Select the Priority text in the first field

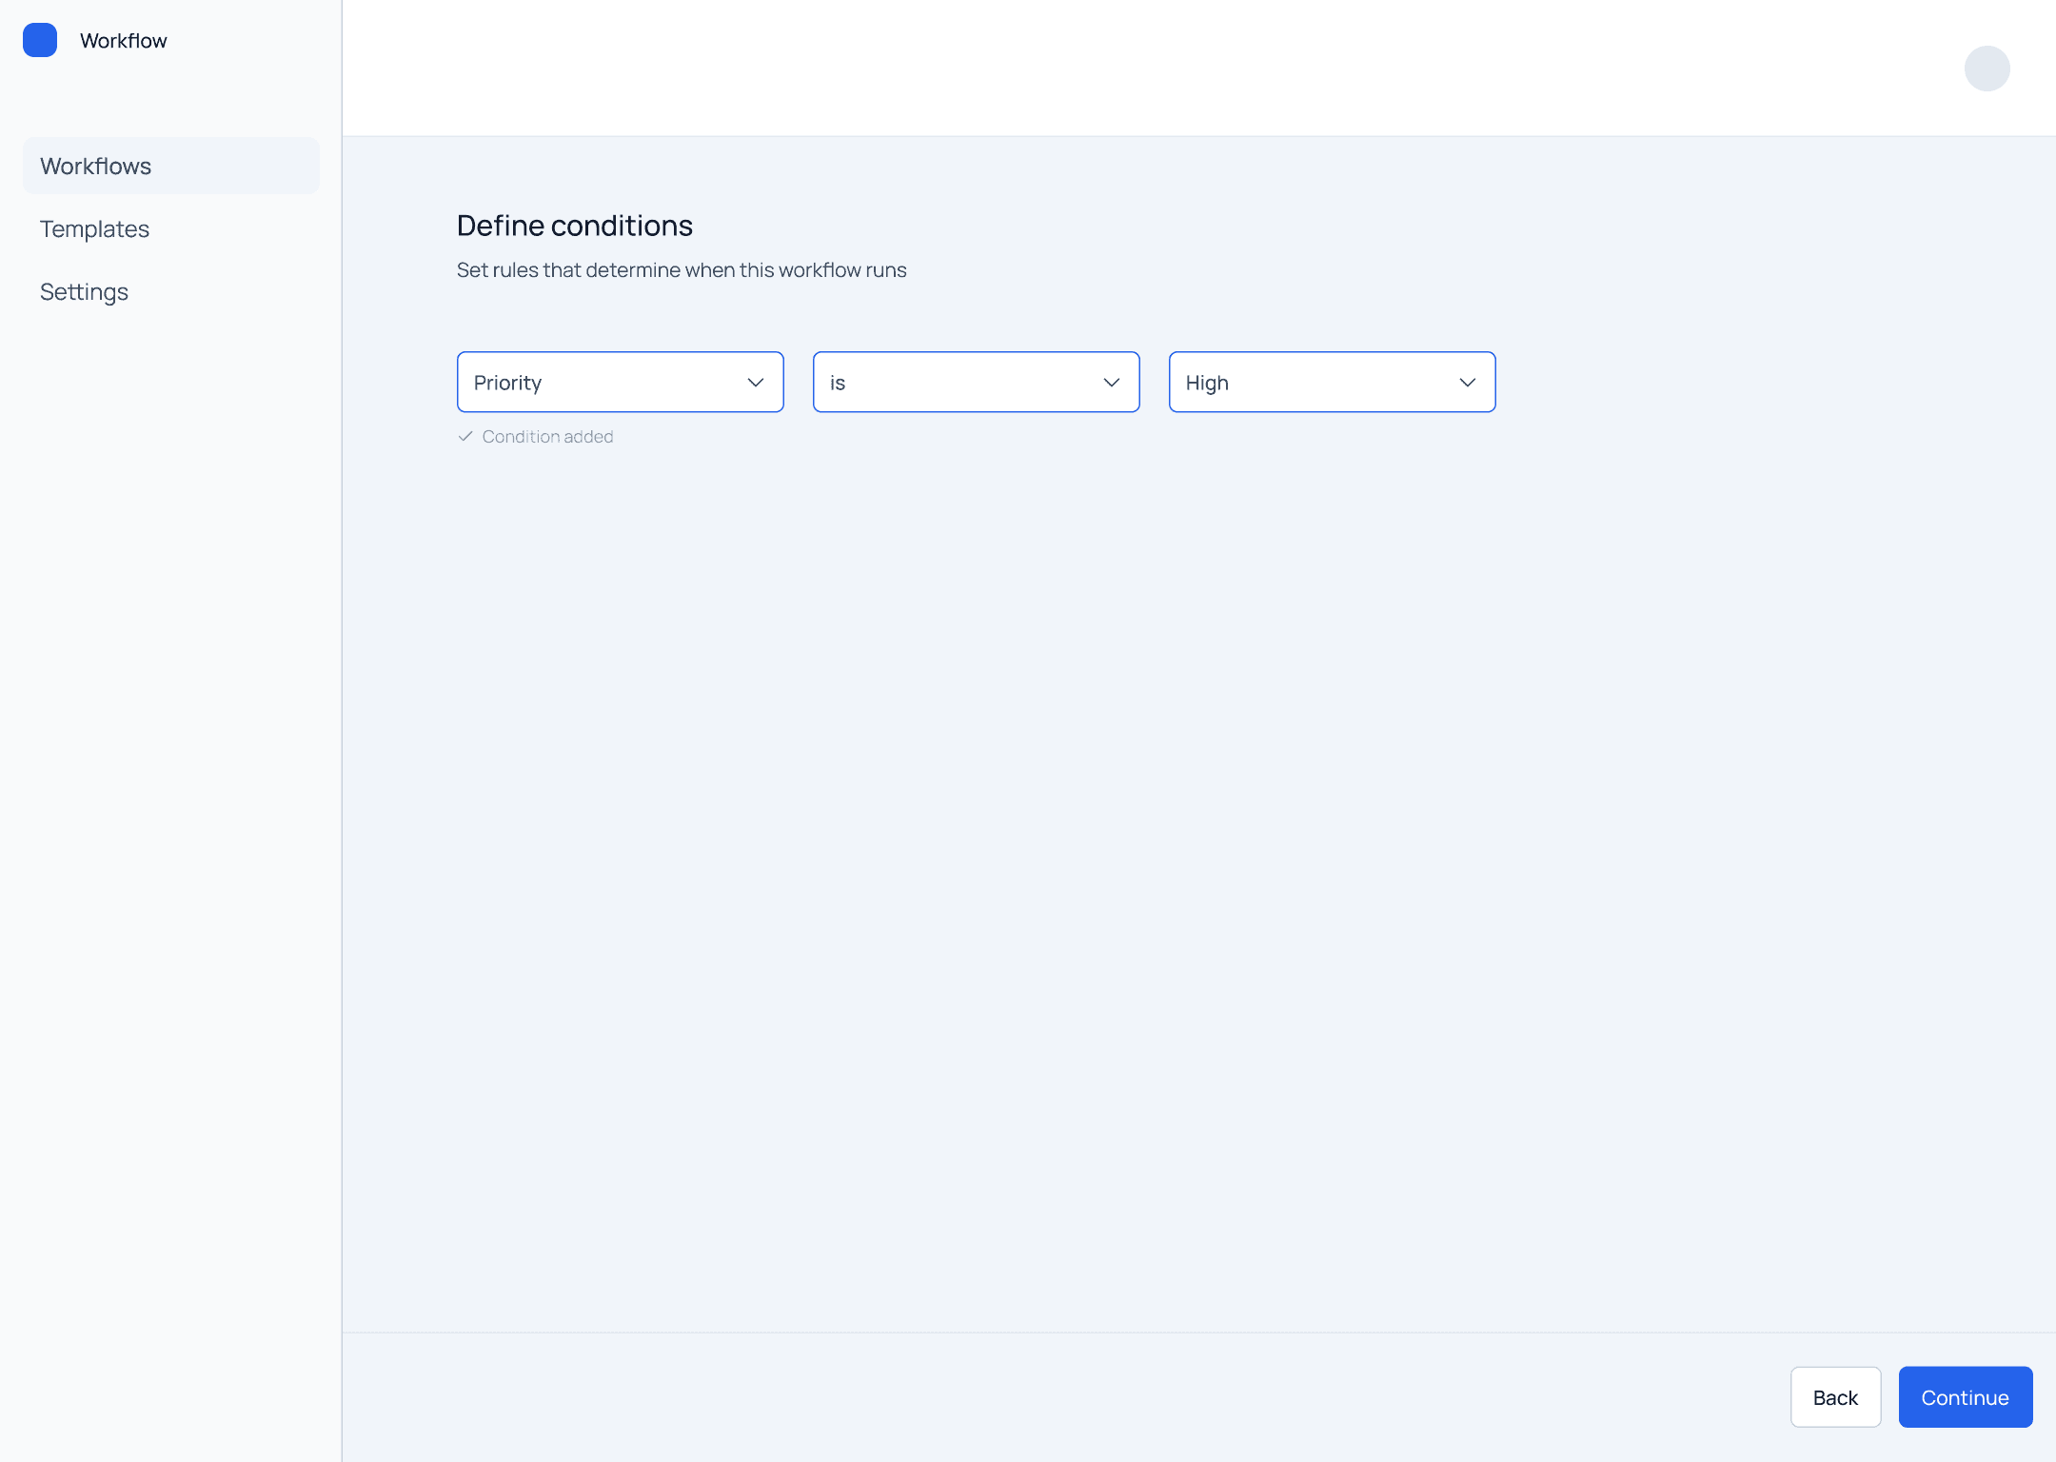pos(507,383)
